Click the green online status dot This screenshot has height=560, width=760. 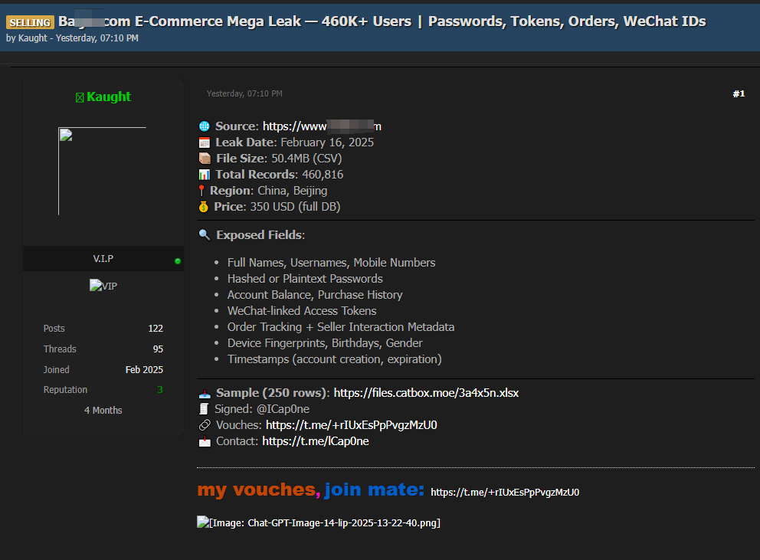[178, 261]
